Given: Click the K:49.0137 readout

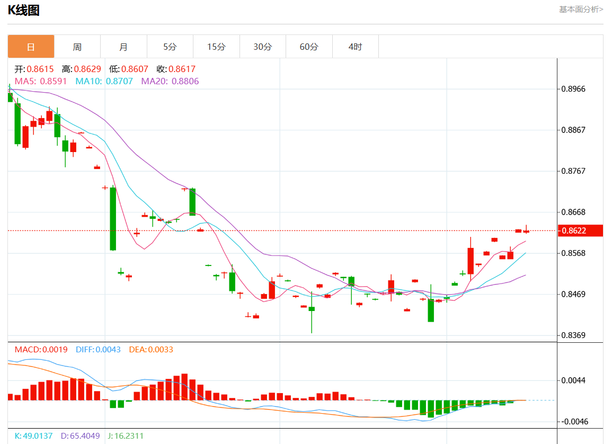Looking at the screenshot, I should (x=33, y=436).
